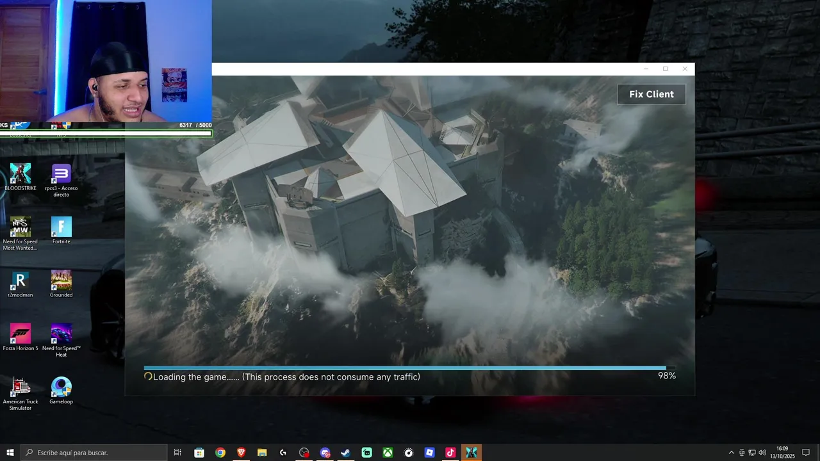Click the 'Loading the game......' status text
820x461 pixels.
[196, 377]
